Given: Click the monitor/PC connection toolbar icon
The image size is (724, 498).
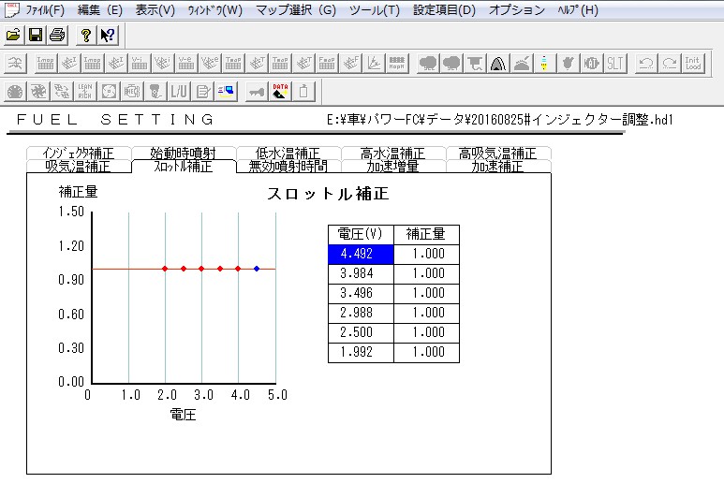Looking at the screenshot, I should tap(226, 91).
